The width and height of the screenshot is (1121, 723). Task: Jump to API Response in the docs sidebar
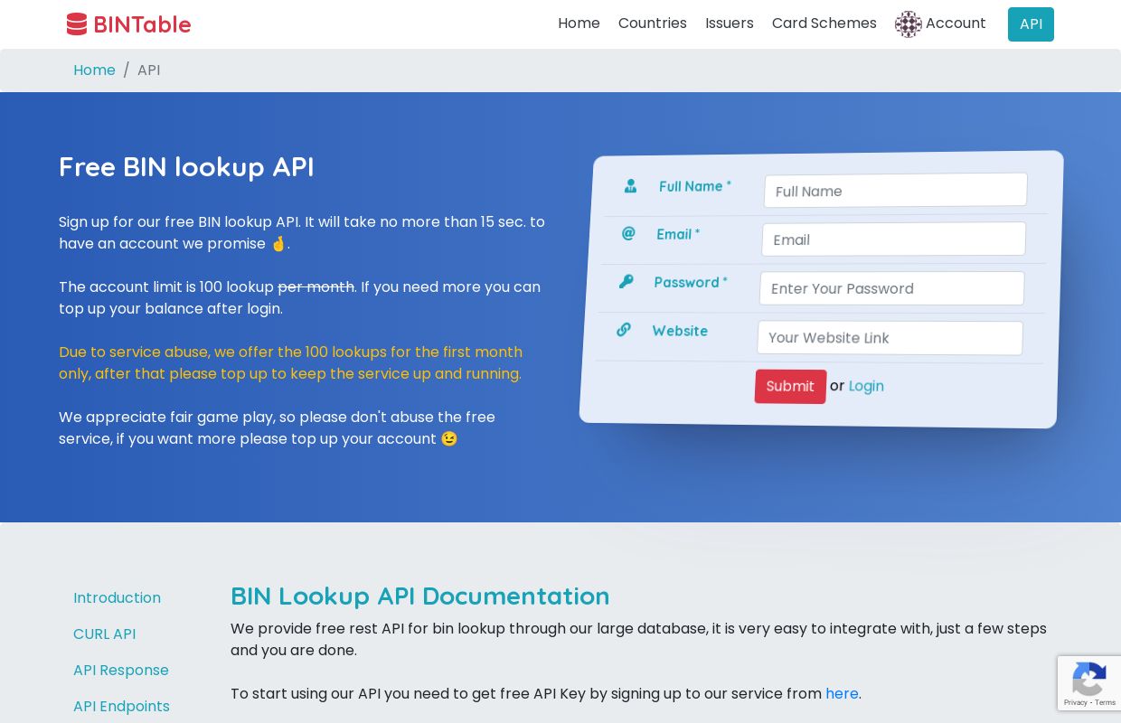(121, 671)
